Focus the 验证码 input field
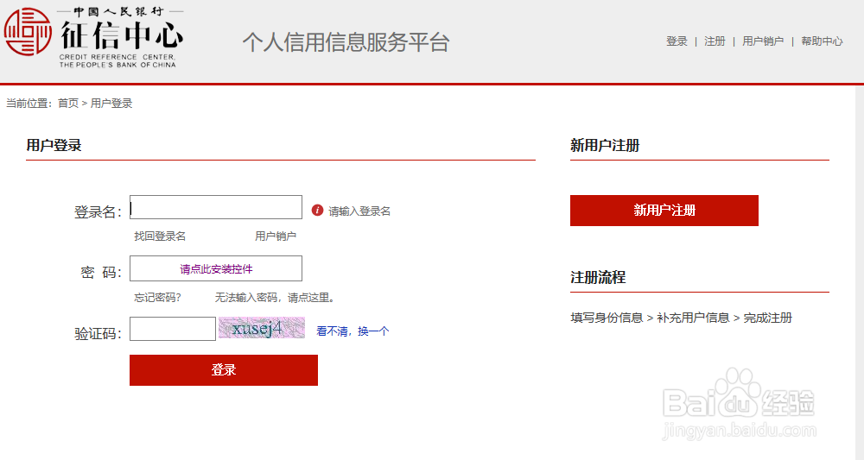 173,329
